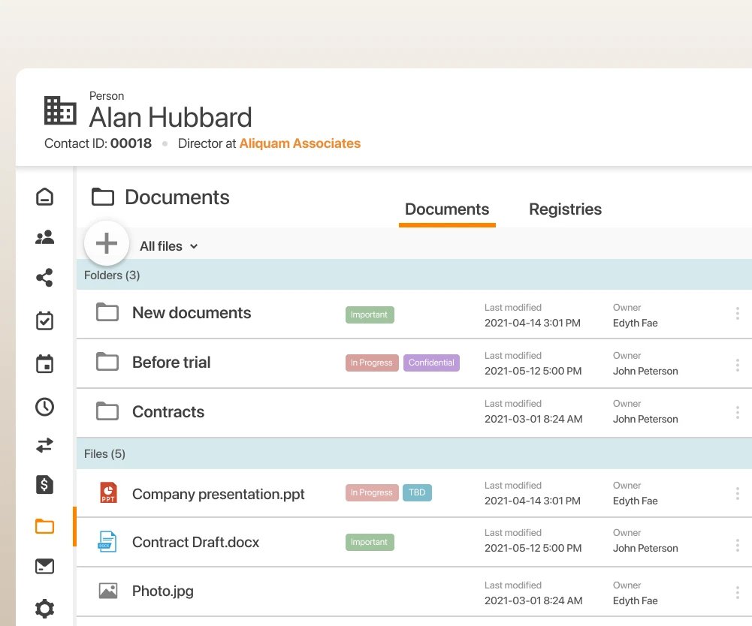Screen dimensions: 752x626
Task: Click the Important tag on Contract Draft.docx
Action: (x=370, y=542)
